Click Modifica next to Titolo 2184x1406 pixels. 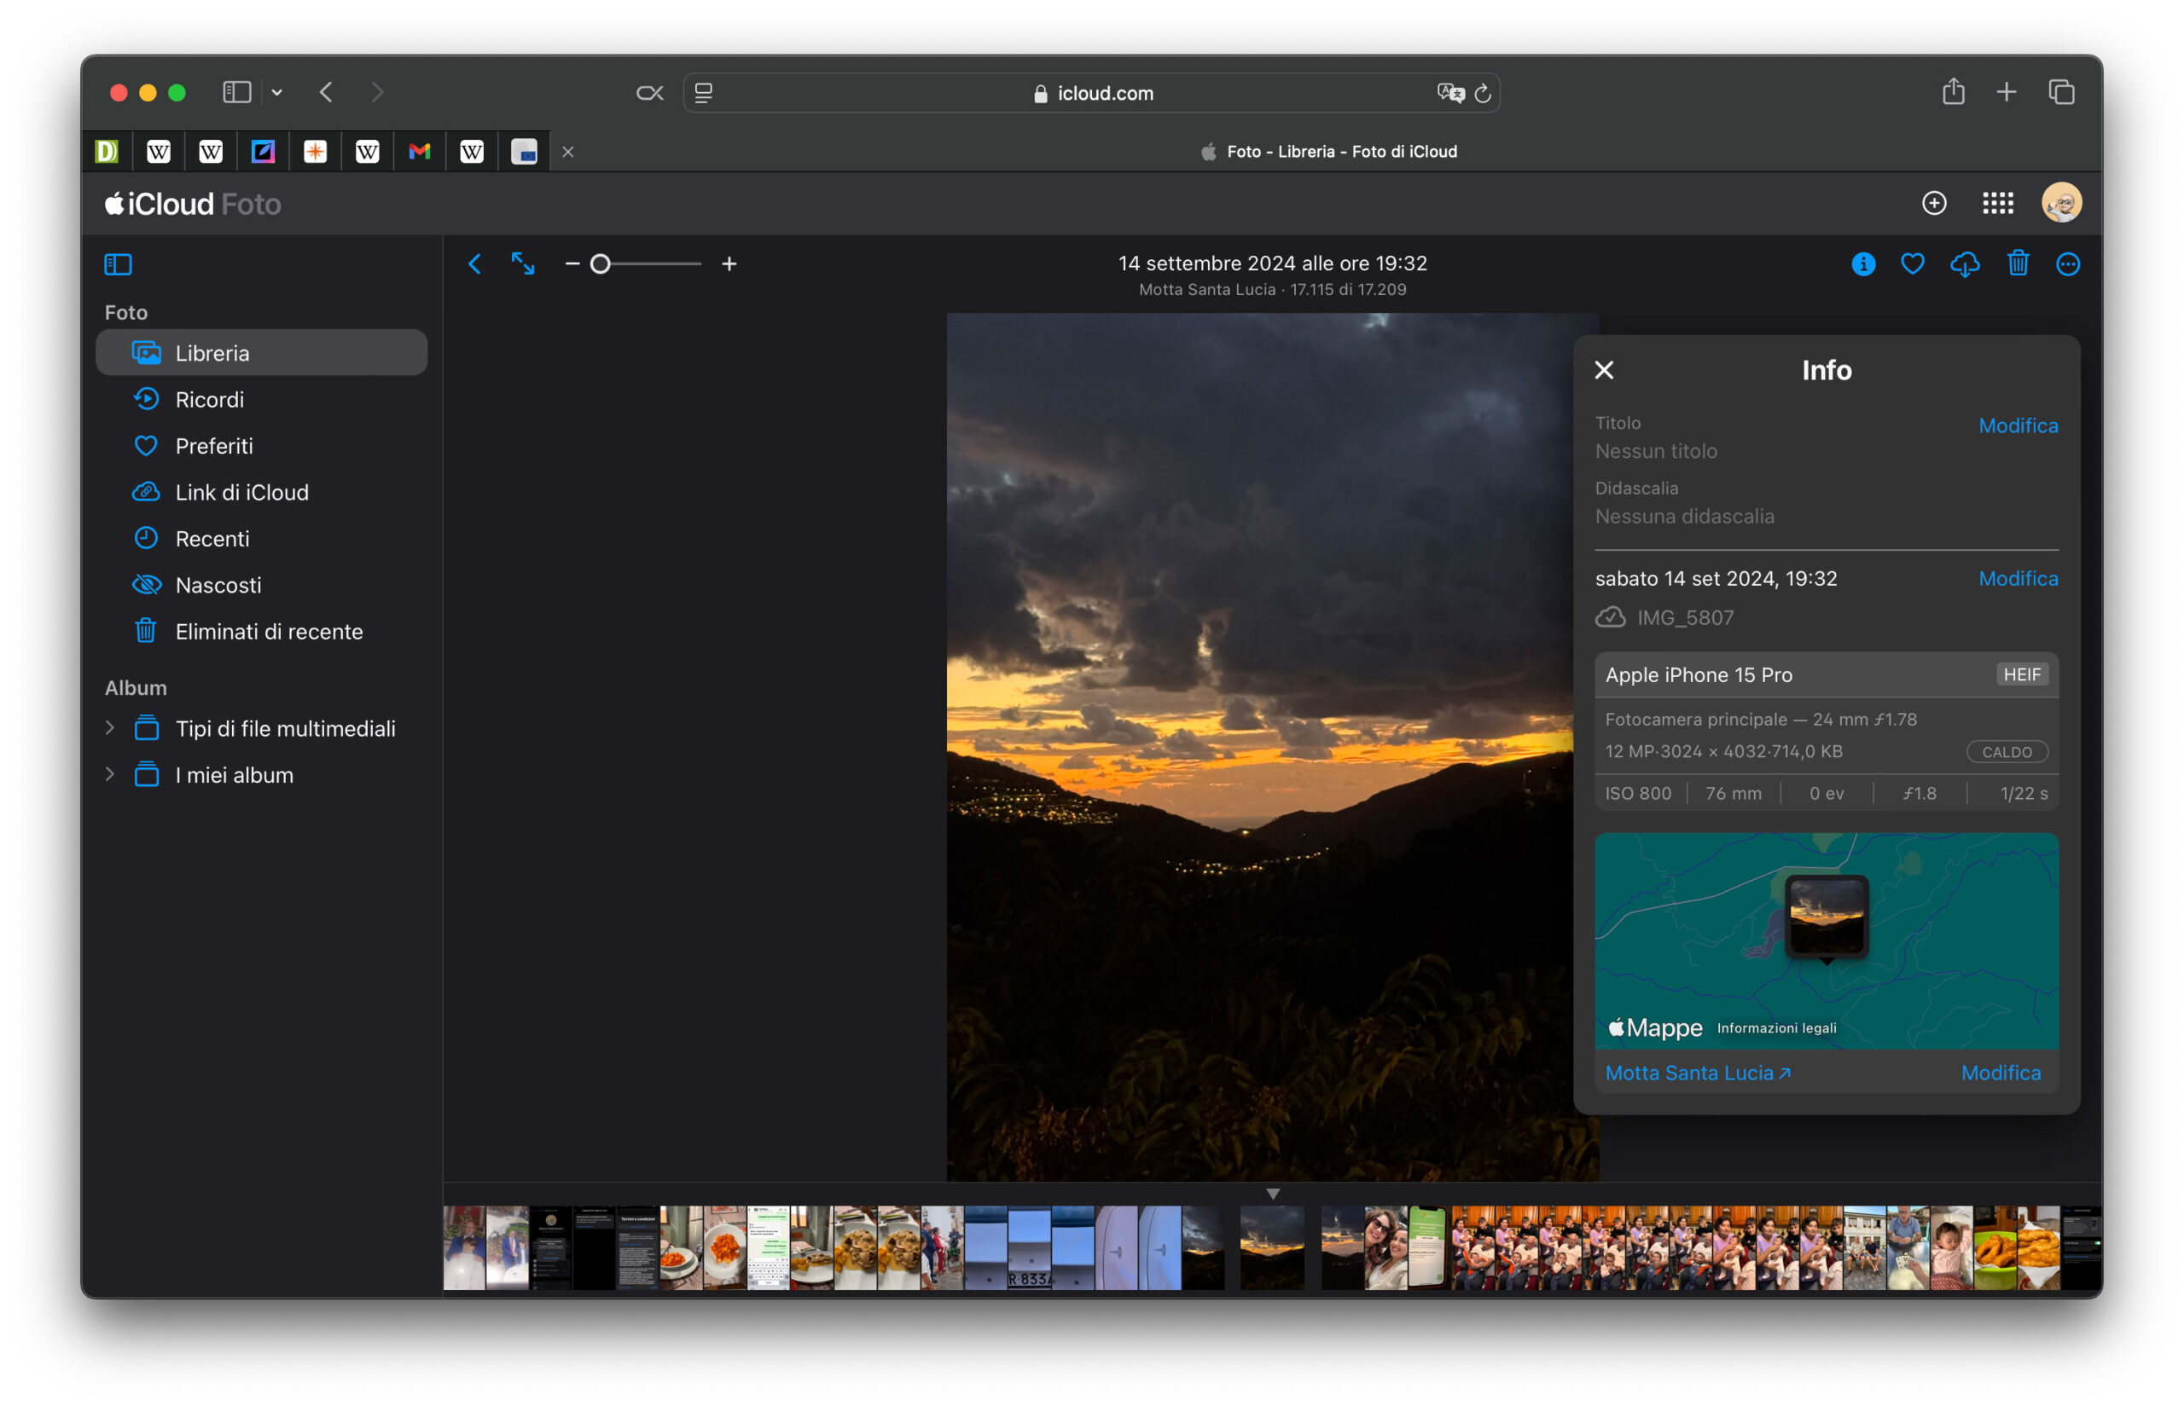point(2017,425)
